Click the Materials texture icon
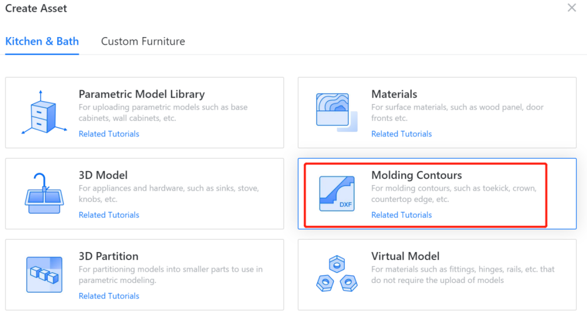Screen dimensions: 587x330 [x=336, y=112]
